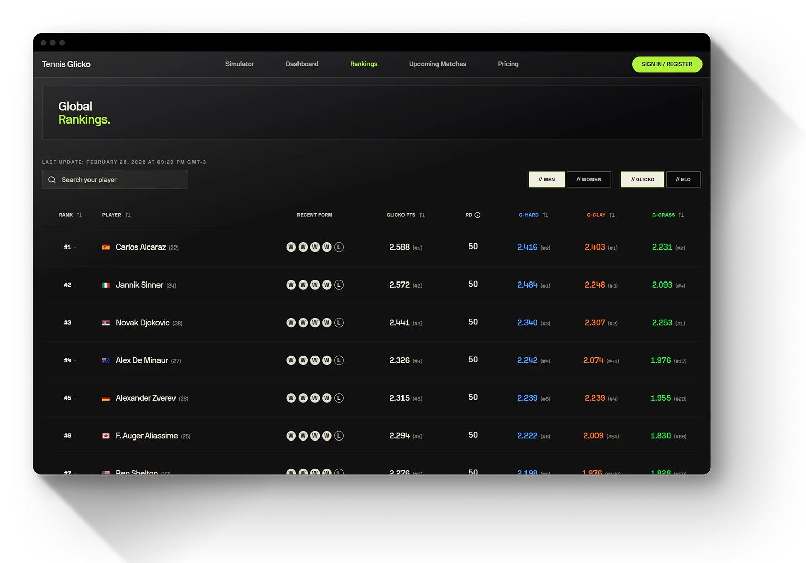Click the Canada flag next to Auger Aliassime
Screen dimensions: 806x563
pyautogui.click(x=106, y=436)
